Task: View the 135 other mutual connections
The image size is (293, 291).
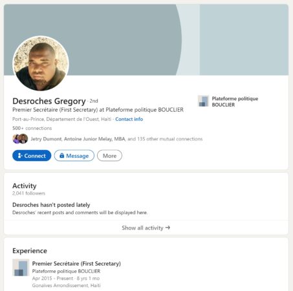Action: click(165, 139)
